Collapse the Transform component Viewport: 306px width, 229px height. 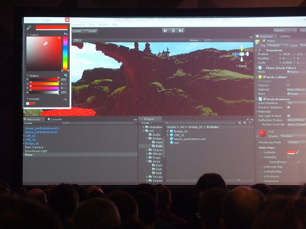pyautogui.click(x=256, y=50)
